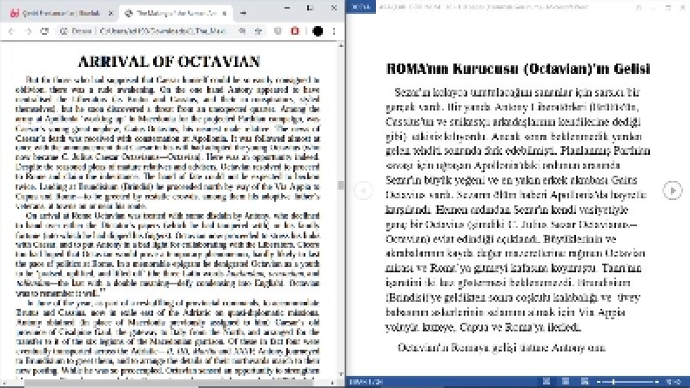Viewport: 690px width, 388px height.
Task: Open the DOSYA tab in Word
Action: point(361,7)
